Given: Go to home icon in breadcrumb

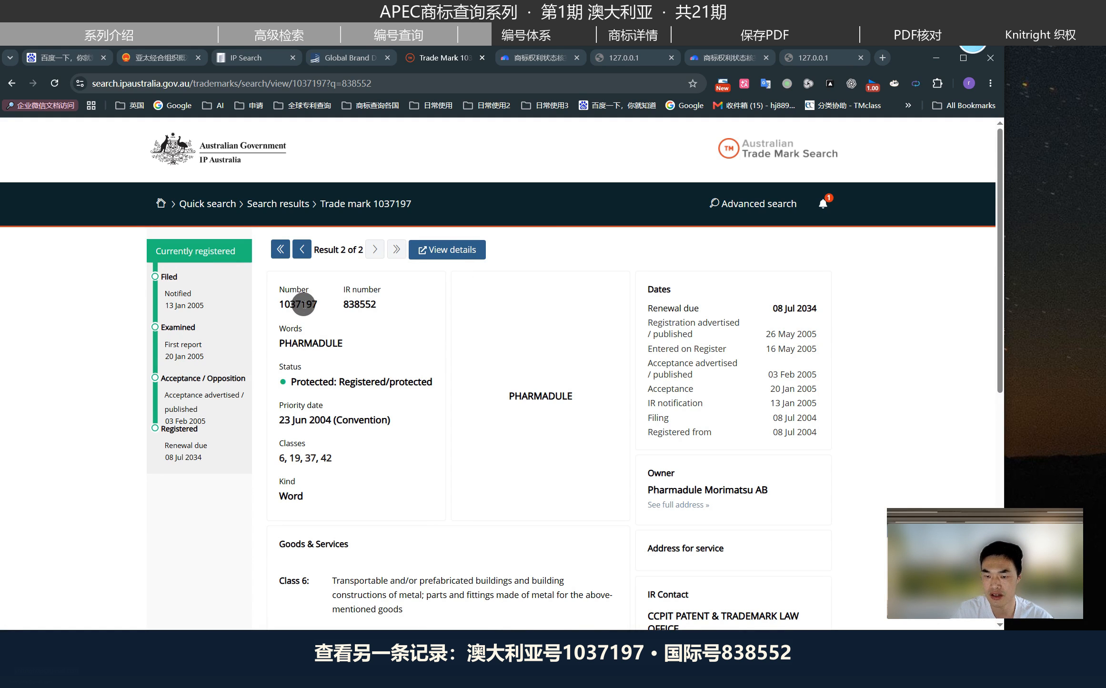Looking at the screenshot, I should (161, 203).
